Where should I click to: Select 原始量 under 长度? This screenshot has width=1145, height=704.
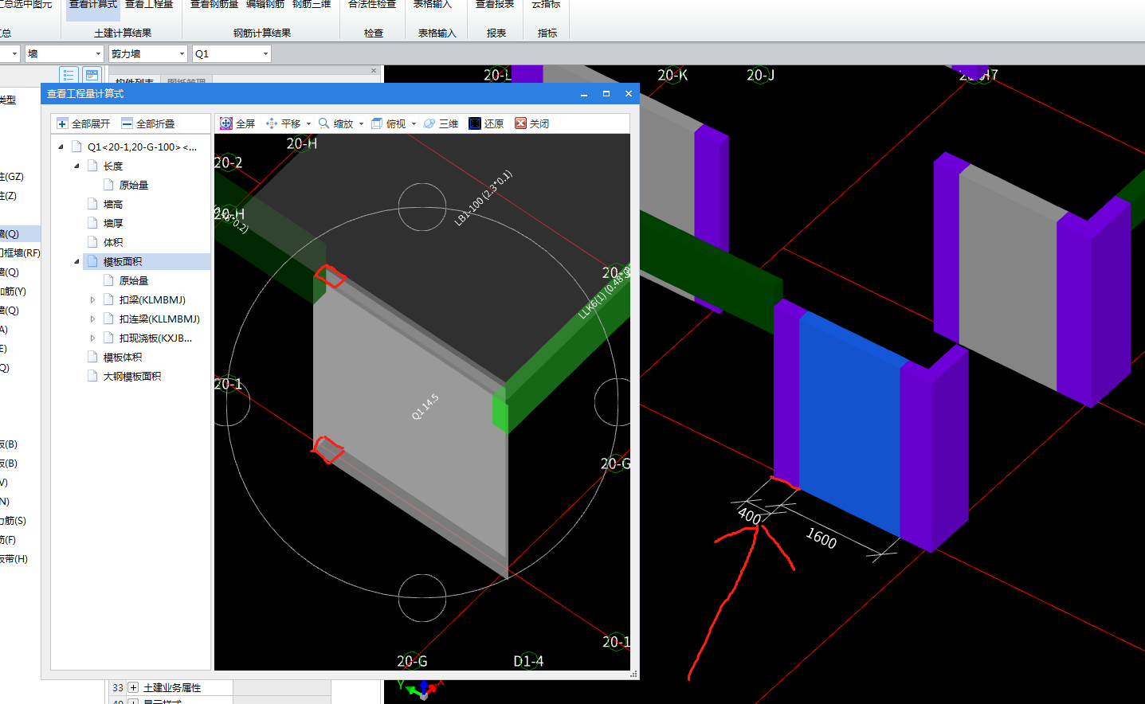click(x=134, y=185)
